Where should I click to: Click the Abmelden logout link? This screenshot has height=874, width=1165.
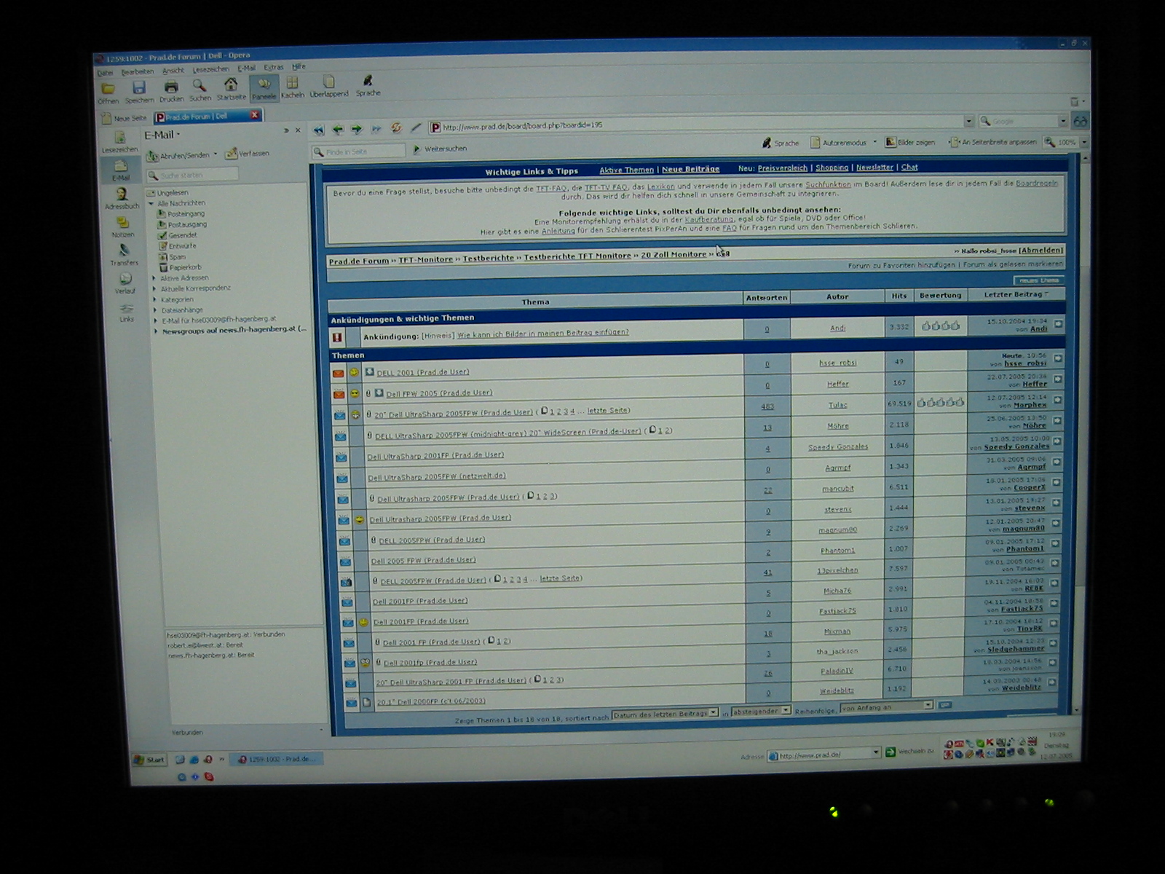[x=1040, y=251]
